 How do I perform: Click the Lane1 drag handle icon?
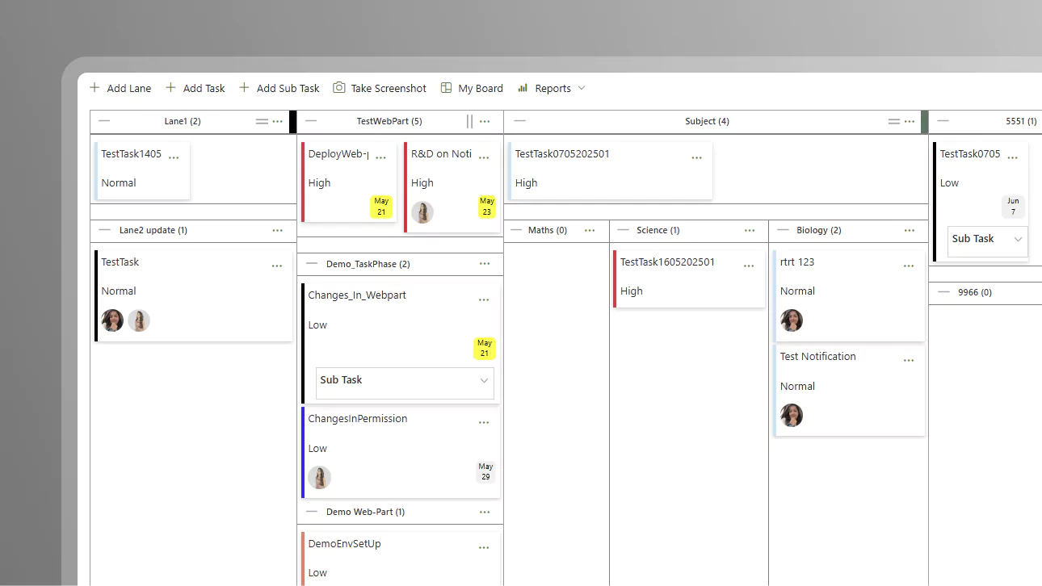(262, 121)
